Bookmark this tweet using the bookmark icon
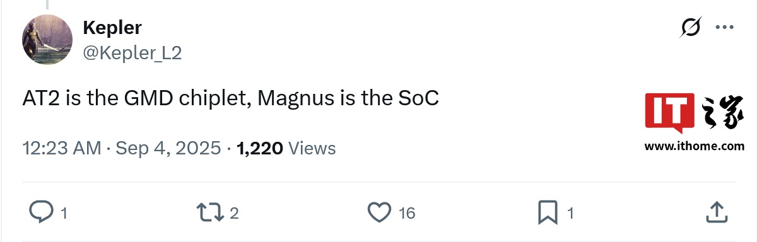This screenshot has height=242, width=757. click(x=548, y=212)
